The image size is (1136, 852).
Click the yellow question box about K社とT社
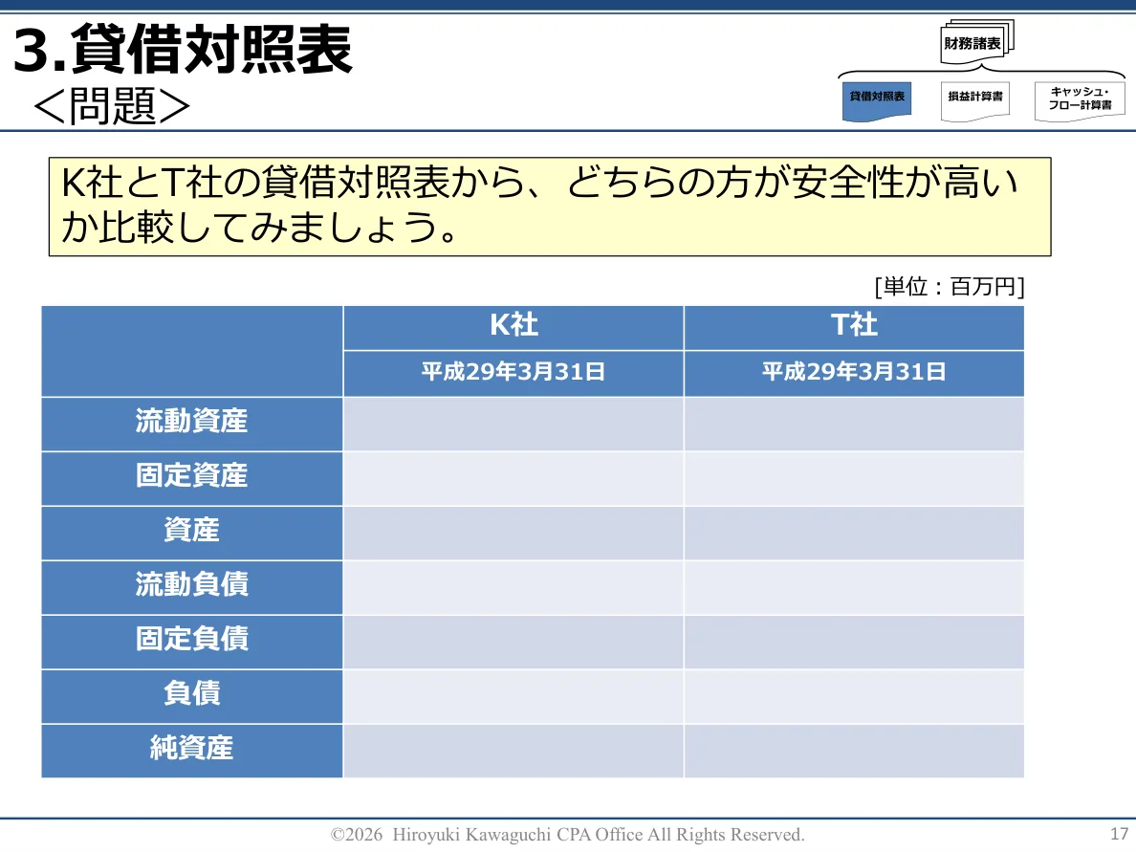click(550, 207)
